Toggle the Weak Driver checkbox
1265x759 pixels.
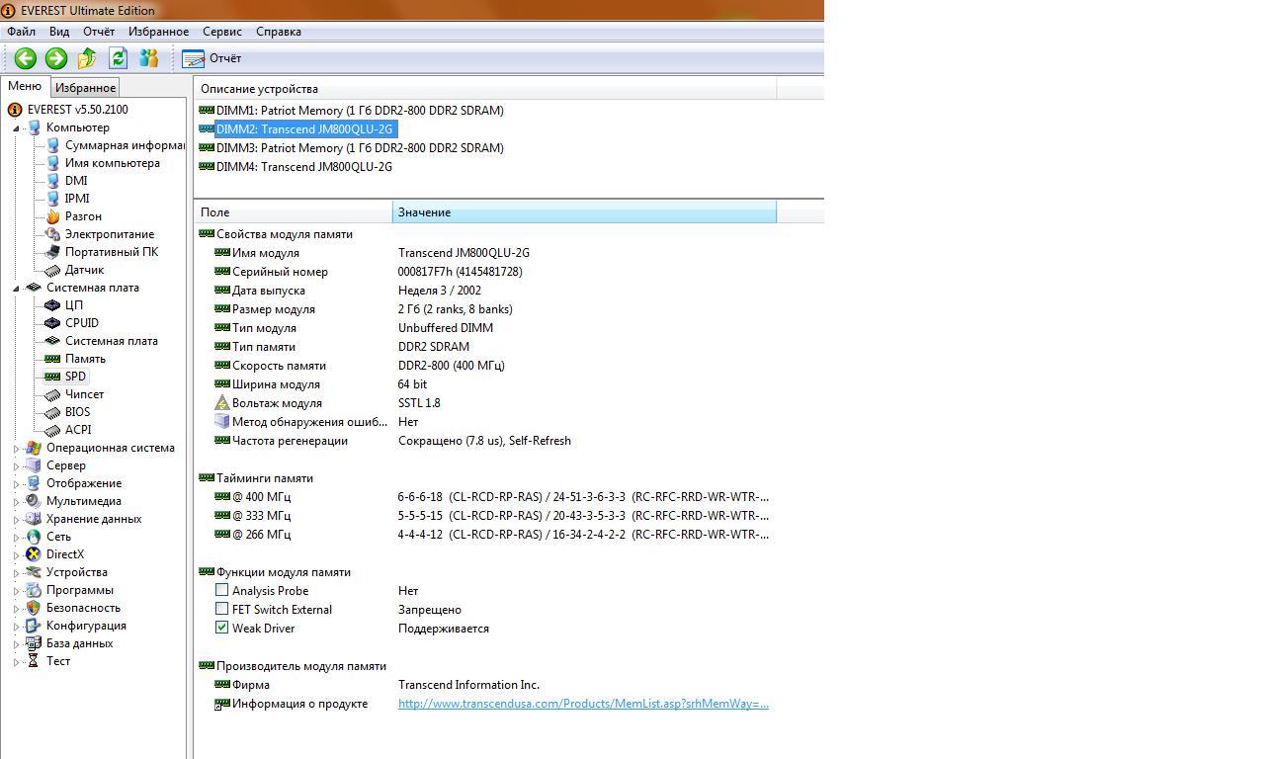[x=222, y=628]
